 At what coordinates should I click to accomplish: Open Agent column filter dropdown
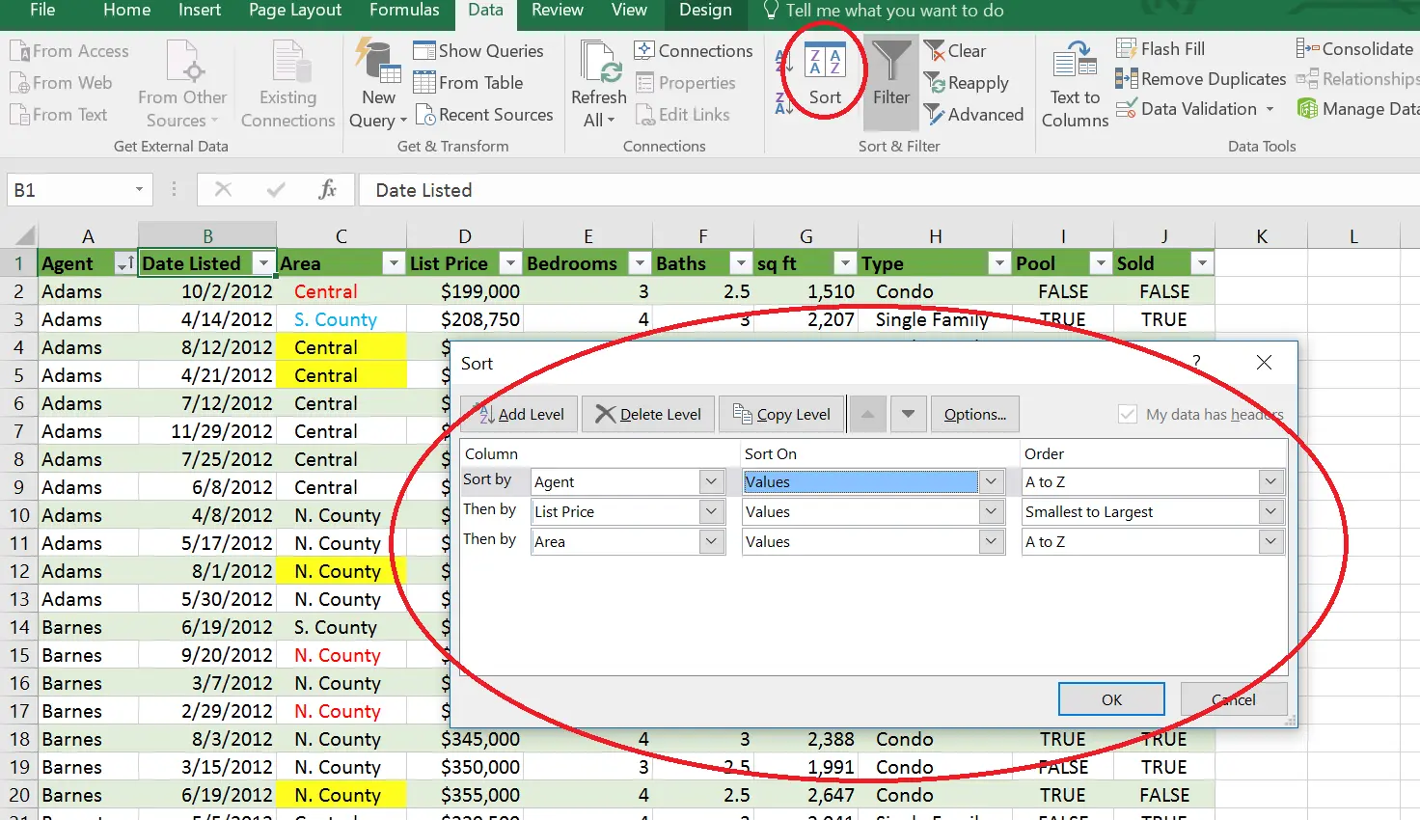tap(124, 263)
